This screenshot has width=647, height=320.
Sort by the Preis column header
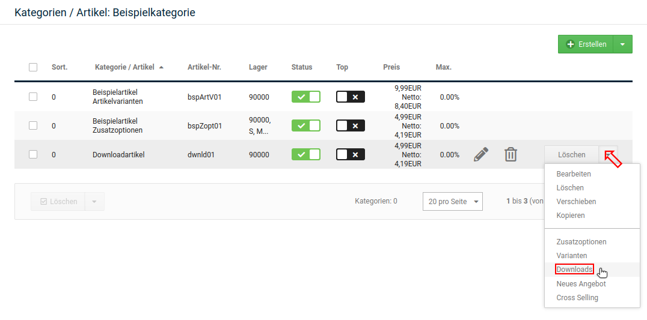(x=391, y=67)
